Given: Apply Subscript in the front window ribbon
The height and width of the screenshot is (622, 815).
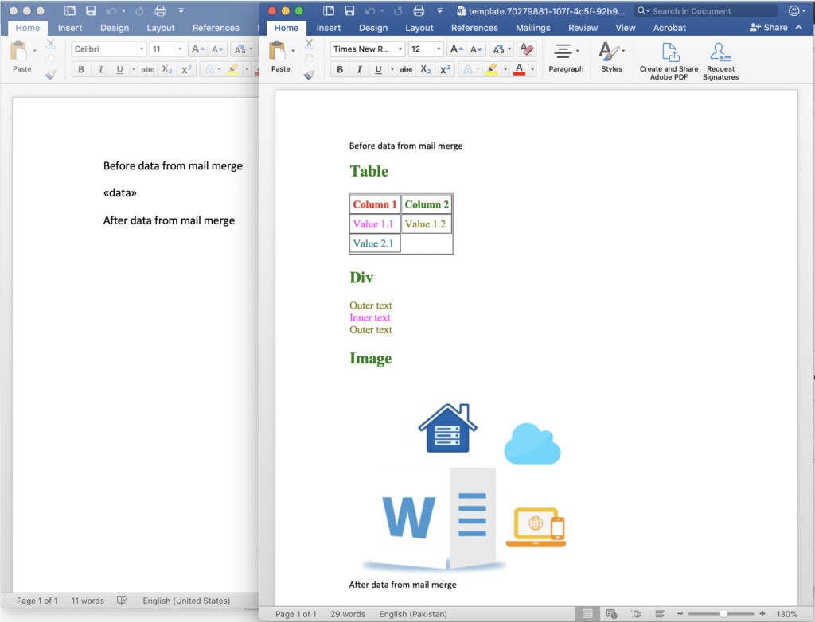Looking at the screenshot, I should click(426, 70).
